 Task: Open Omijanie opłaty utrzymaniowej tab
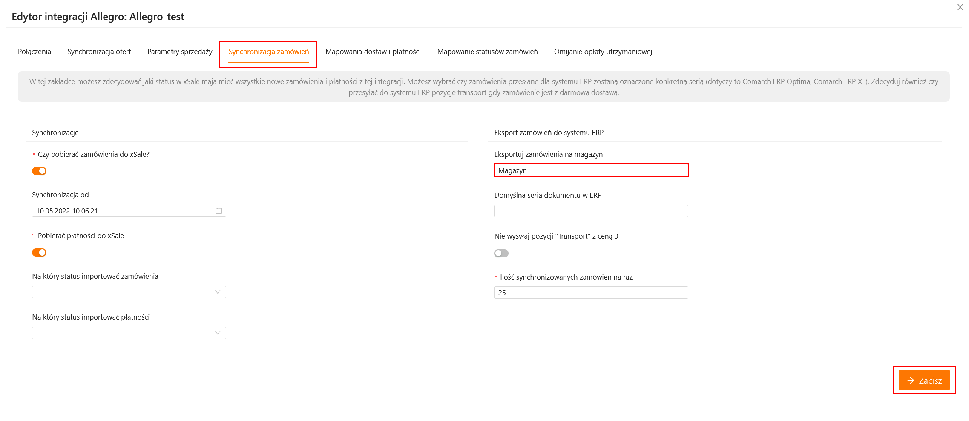click(x=603, y=52)
